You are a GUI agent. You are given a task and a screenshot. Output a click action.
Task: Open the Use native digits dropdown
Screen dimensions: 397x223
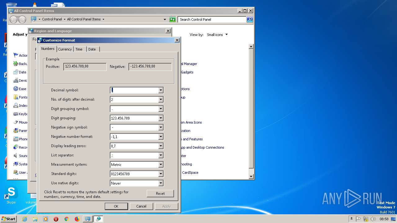tap(161, 183)
